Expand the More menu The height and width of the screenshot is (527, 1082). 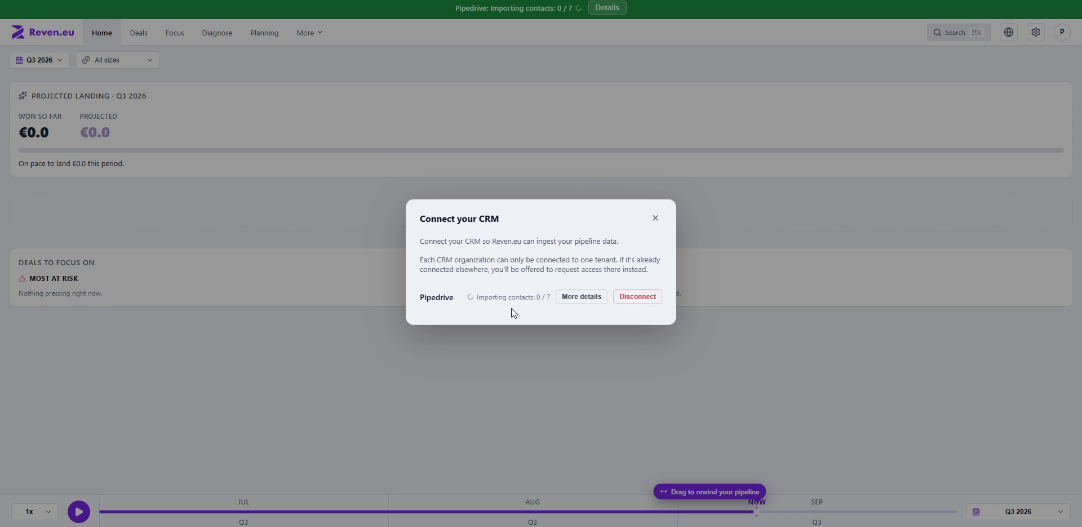point(309,33)
